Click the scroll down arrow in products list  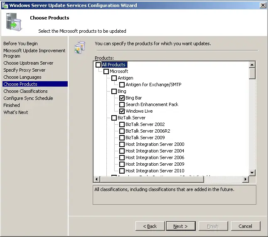click(252, 173)
